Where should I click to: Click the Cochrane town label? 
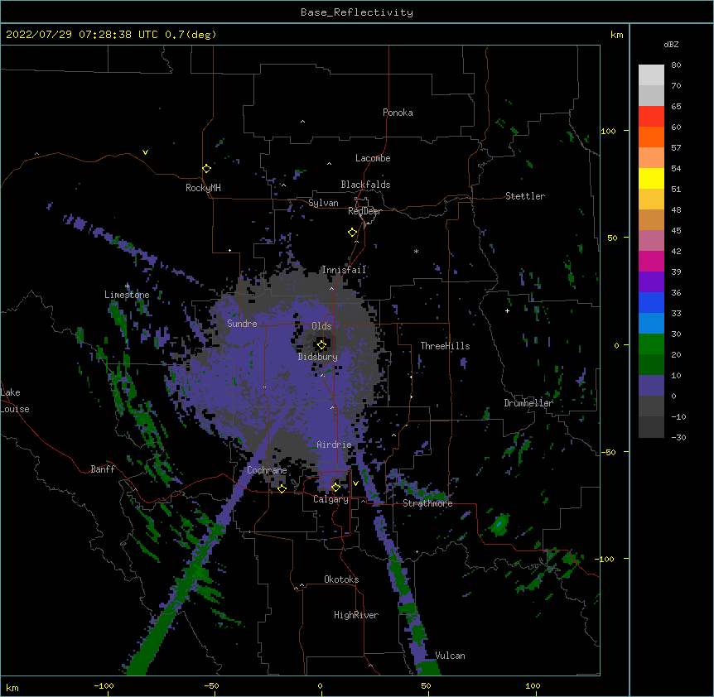pos(267,470)
